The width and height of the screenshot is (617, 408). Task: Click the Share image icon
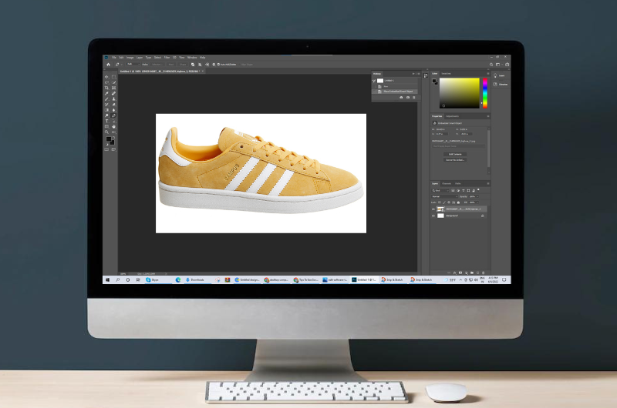(x=507, y=65)
